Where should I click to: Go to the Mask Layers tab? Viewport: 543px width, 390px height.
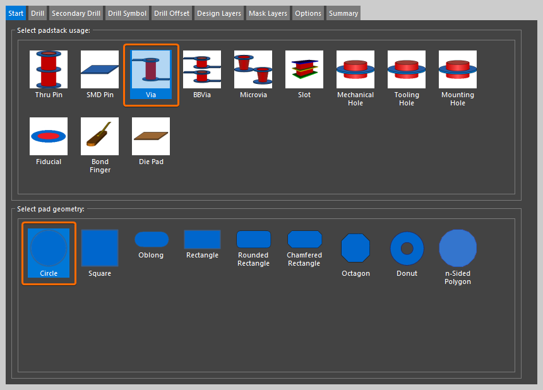click(268, 13)
